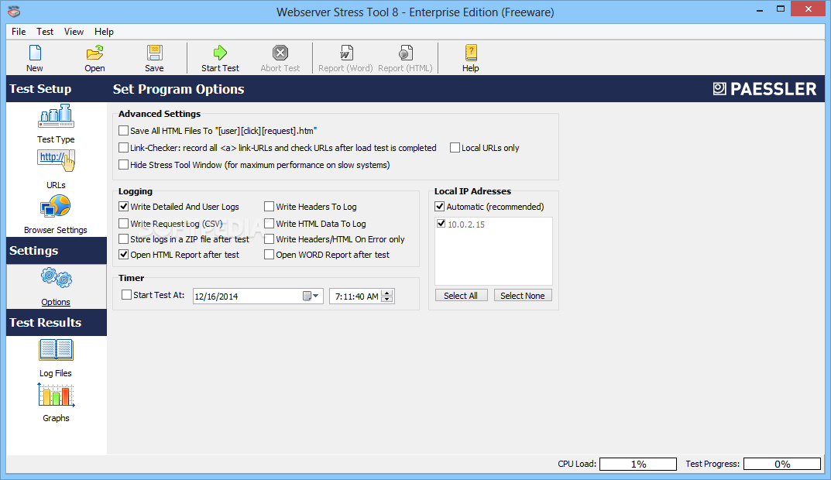
Task: Click Select All IP addresses button
Action: coord(461,296)
